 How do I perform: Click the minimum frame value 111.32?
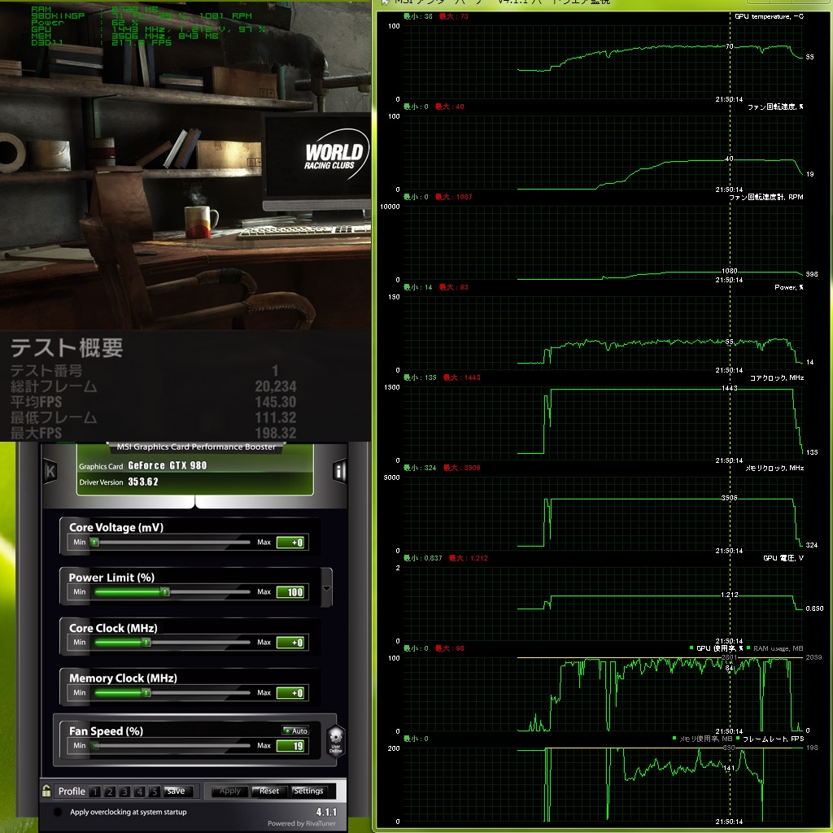(275, 417)
